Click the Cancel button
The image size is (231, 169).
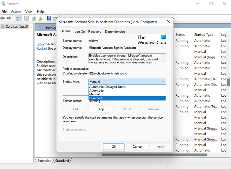[137, 147]
